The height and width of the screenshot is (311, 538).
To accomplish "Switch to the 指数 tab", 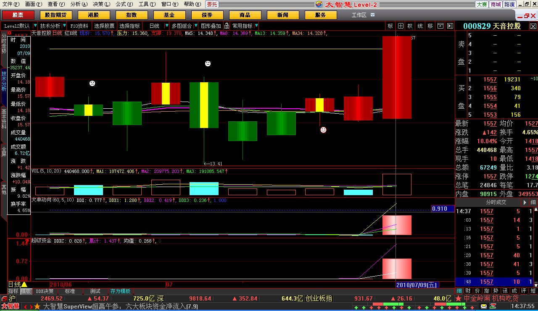I will click(x=132, y=15).
